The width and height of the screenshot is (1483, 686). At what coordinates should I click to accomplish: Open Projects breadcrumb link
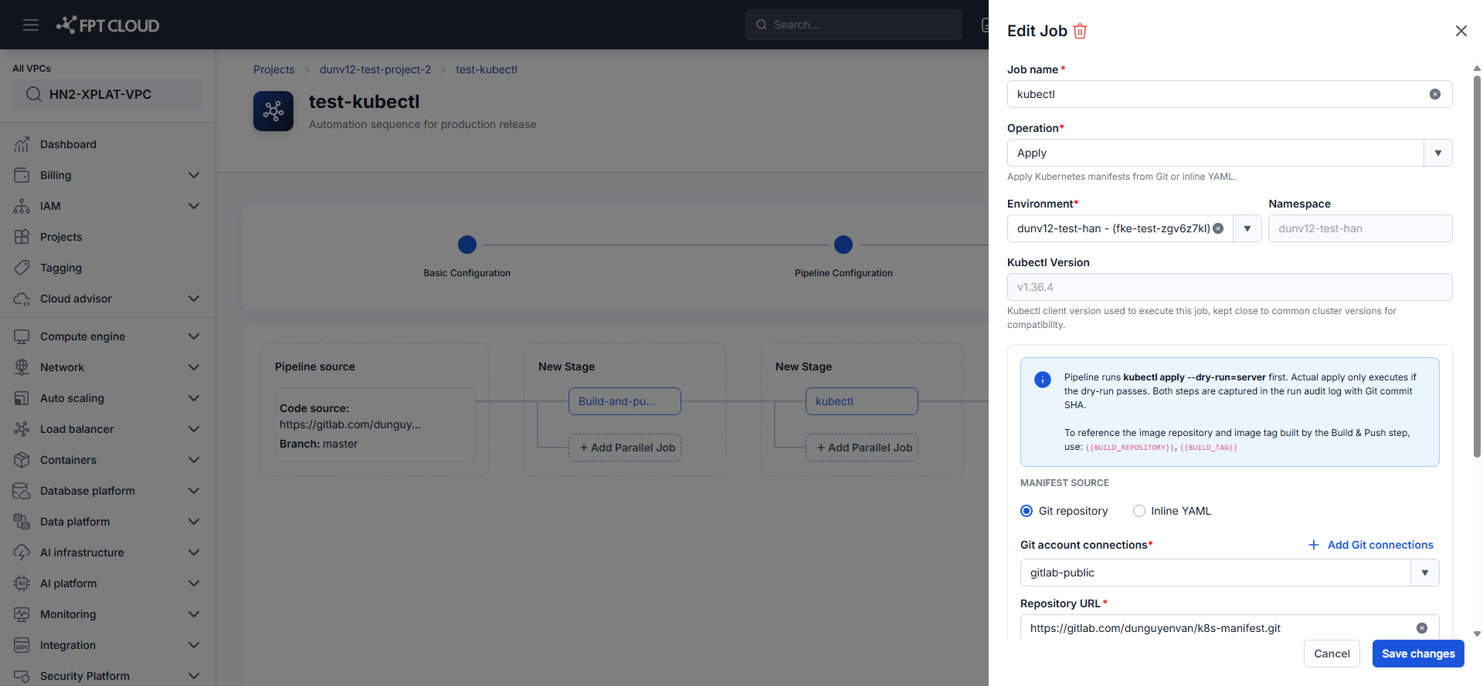coord(274,69)
